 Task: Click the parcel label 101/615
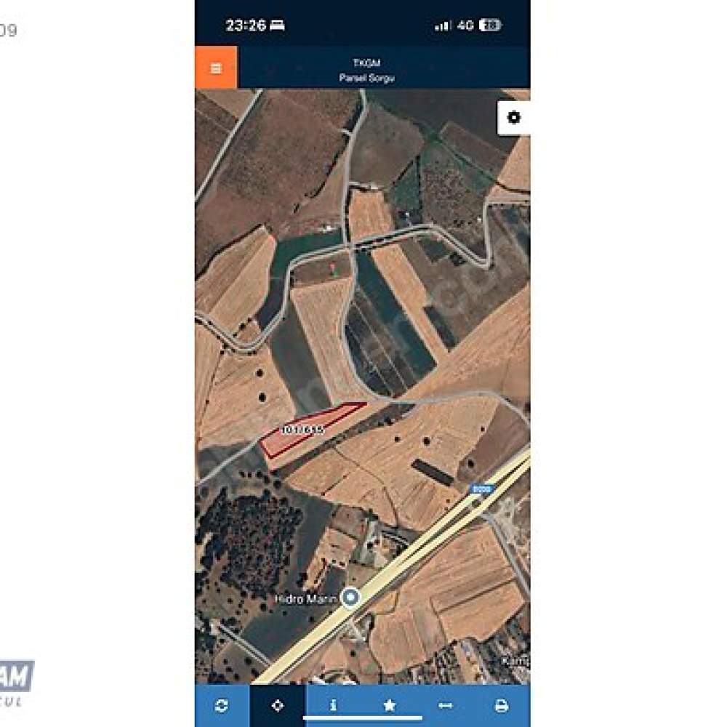tap(302, 430)
